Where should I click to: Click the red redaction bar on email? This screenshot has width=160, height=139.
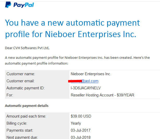[75, 81]
